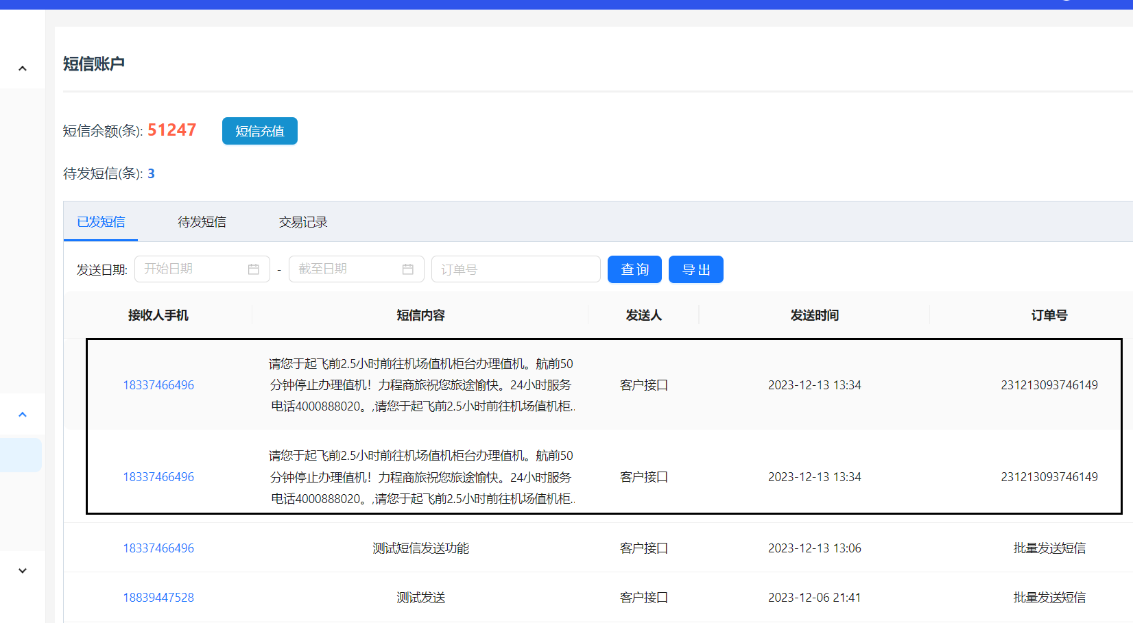Viewport: 1133px width, 623px height.
Task: Click the 导出 export button
Action: pos(695,269)
